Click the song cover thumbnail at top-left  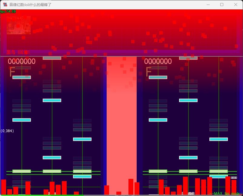coord(18,25)
